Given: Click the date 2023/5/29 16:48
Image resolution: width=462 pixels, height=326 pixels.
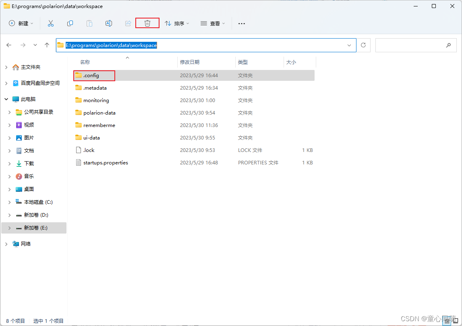Looking at the screenshot, I should (x=199, y=162).
